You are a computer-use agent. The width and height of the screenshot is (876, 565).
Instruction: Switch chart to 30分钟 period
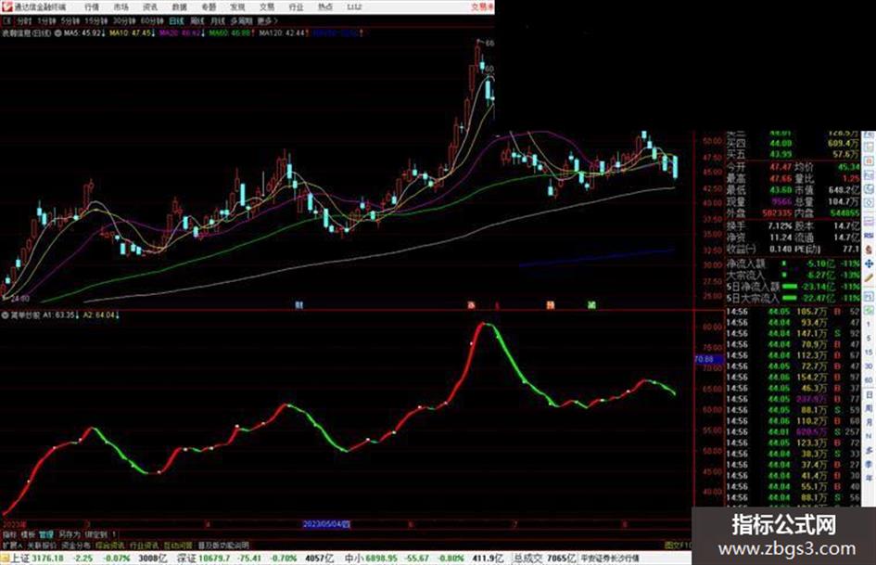coord(124,20)
